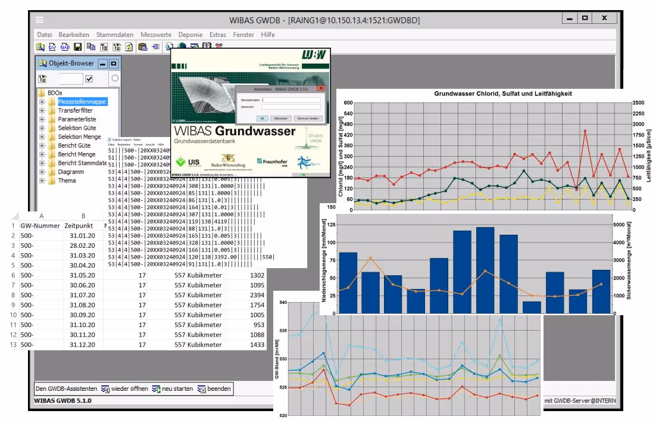Expand the Diagramm tree node

tap(42, 172)
